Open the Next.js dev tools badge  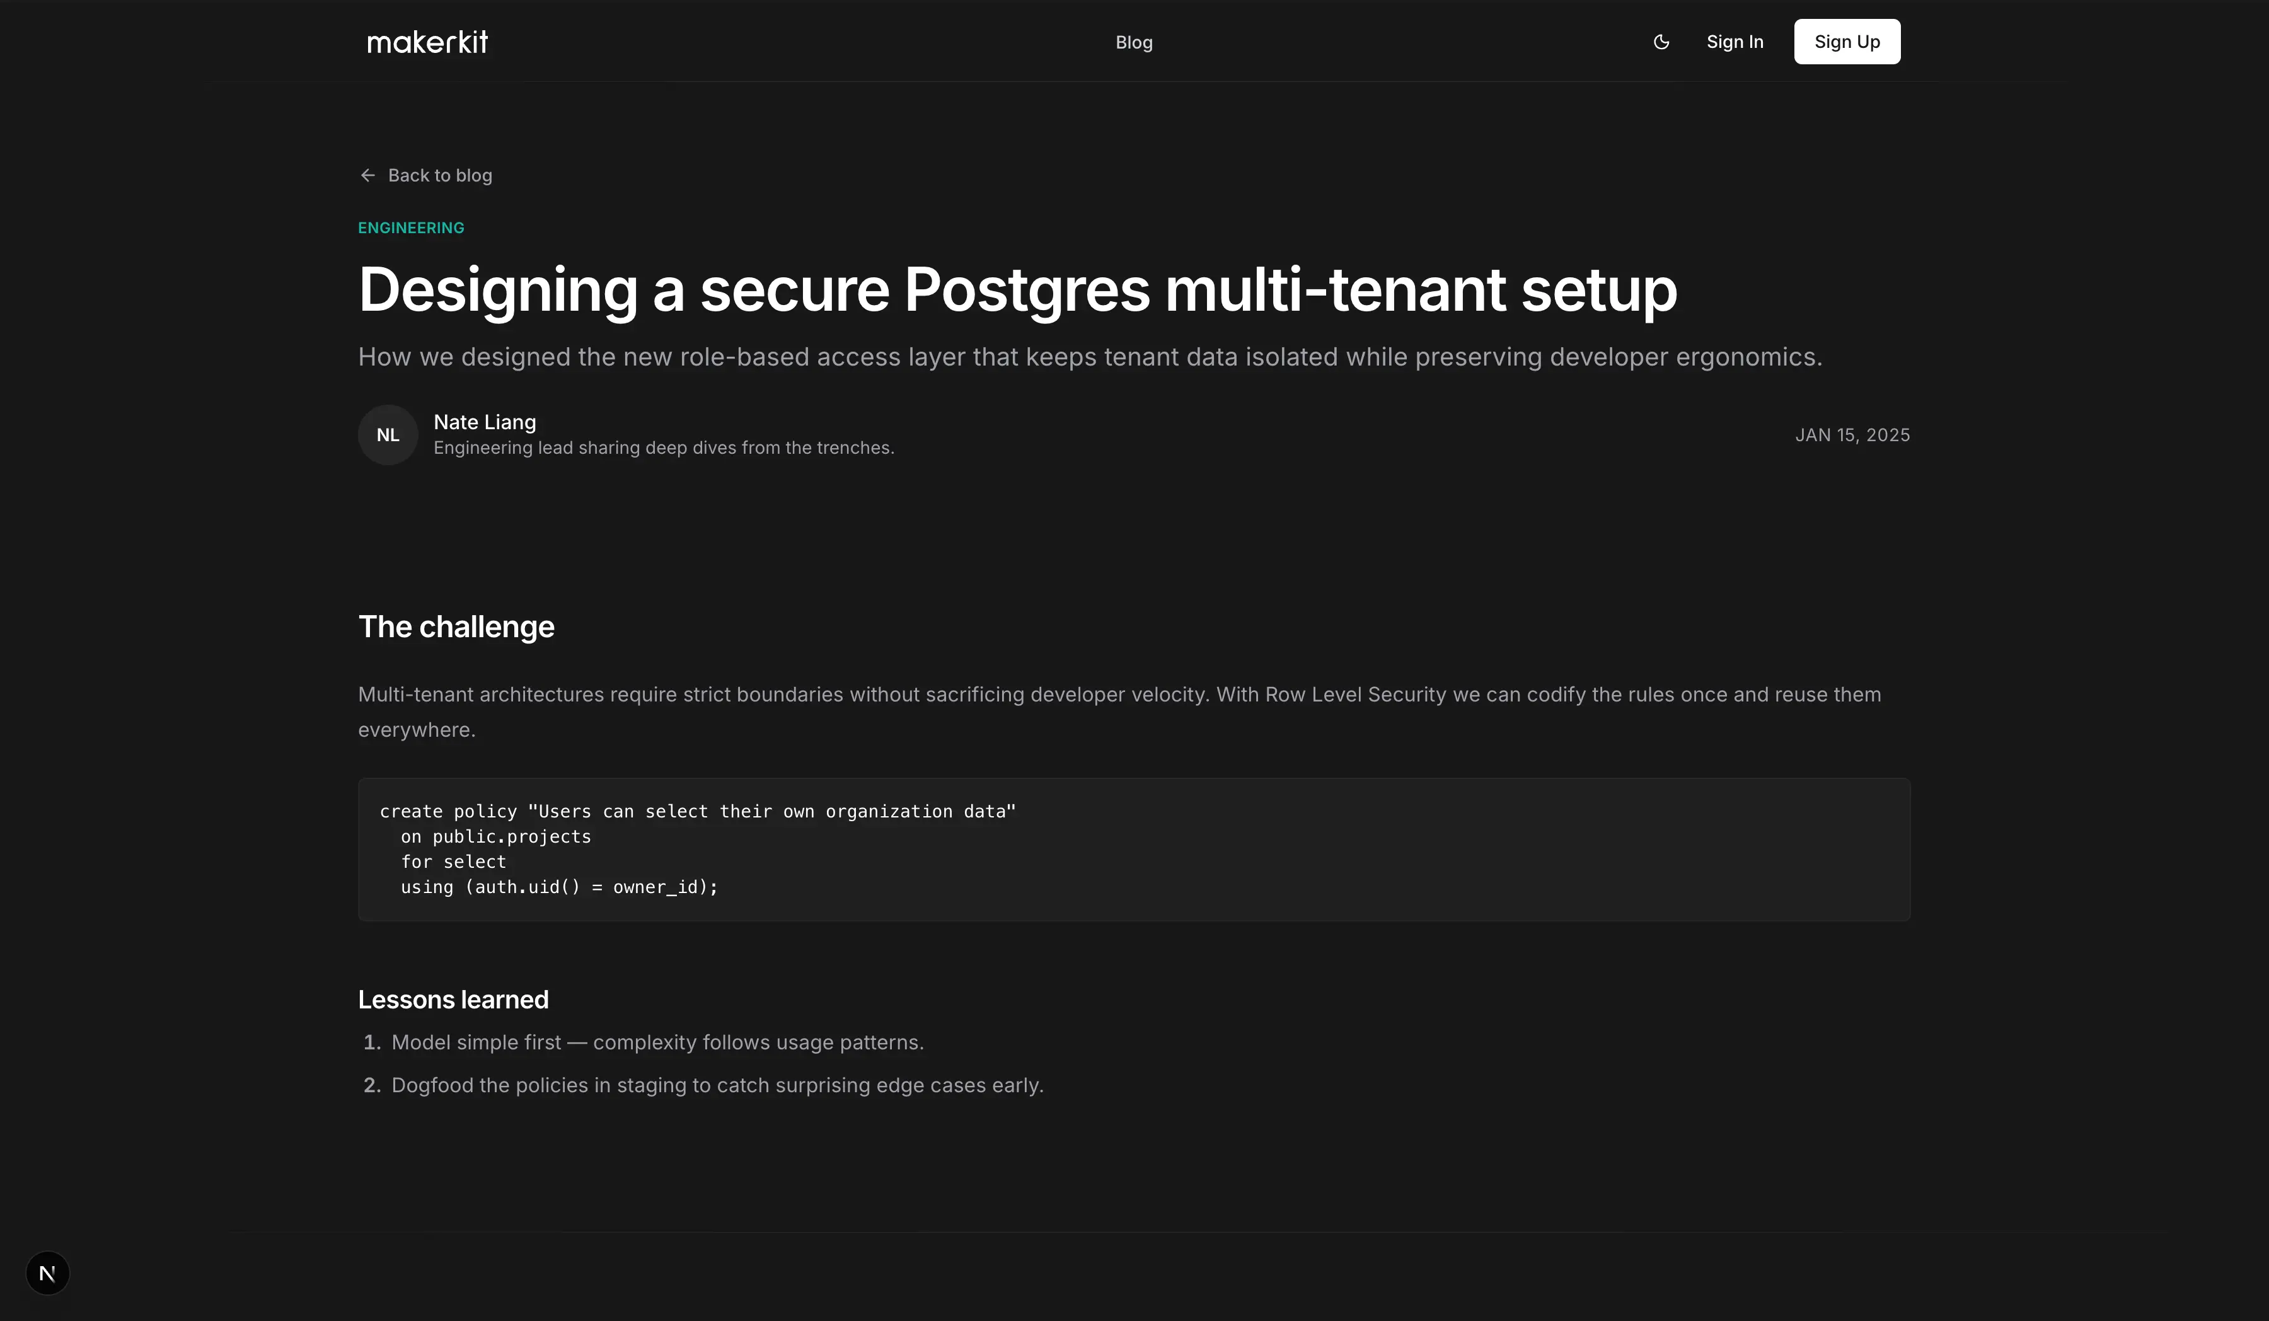coord(47,1272)
